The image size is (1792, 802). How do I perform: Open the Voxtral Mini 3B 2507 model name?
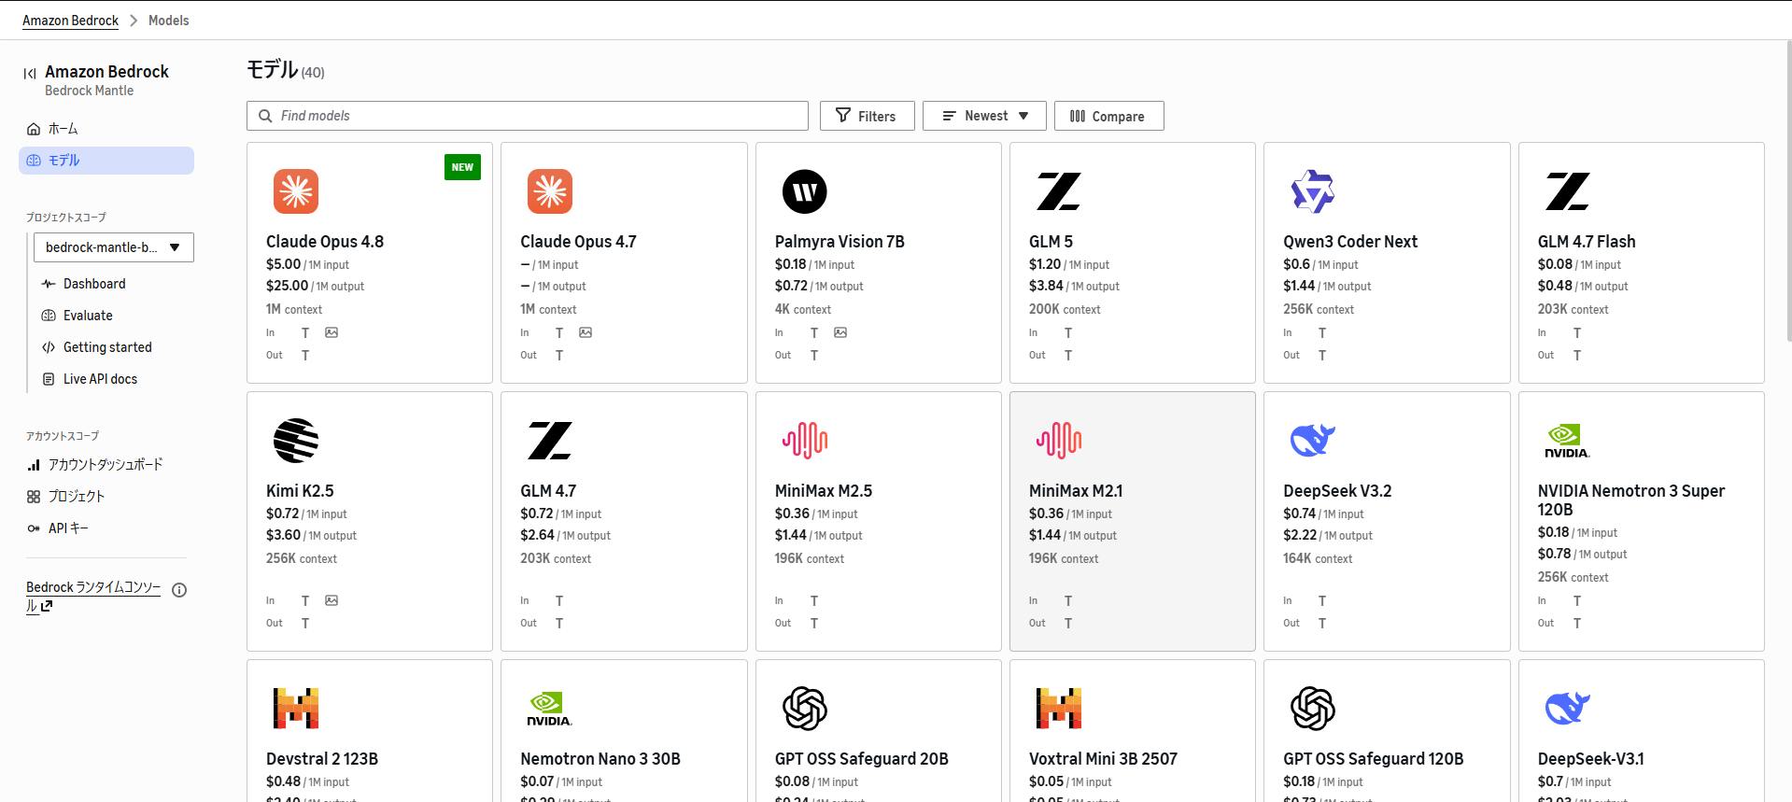tap(1103, 759)
